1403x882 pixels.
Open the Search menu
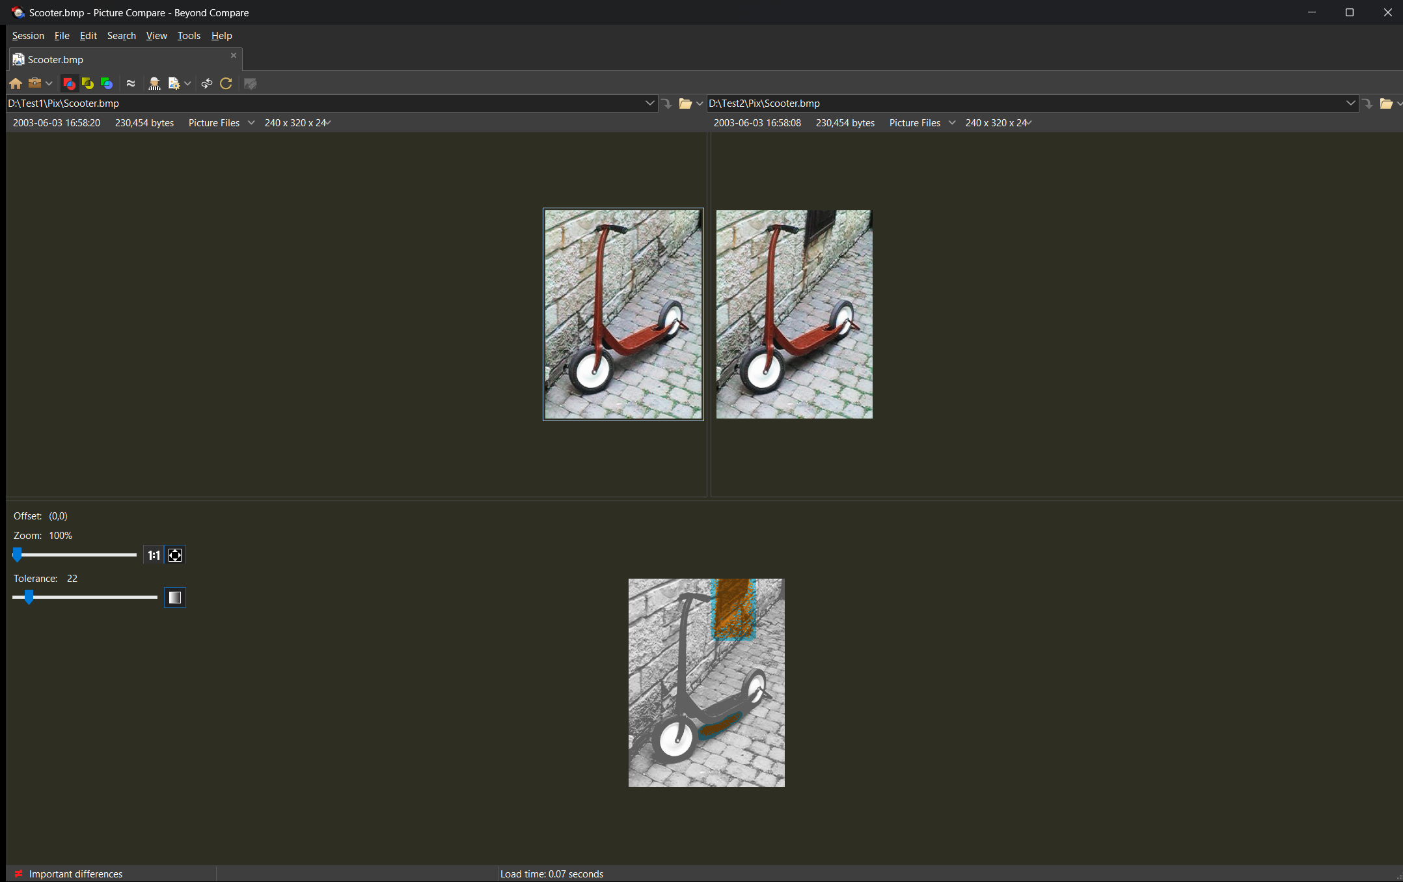[122, 36]
